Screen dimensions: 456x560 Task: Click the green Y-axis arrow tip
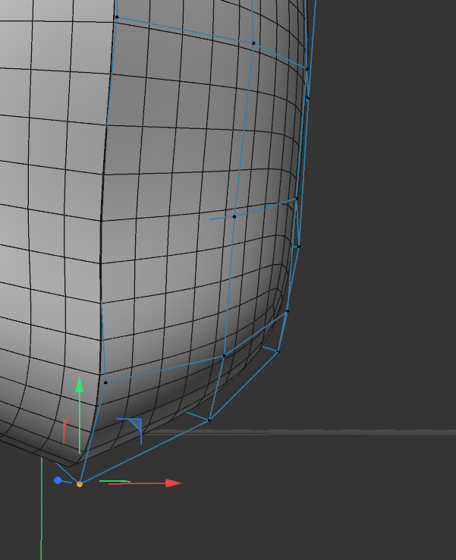[x=79, y=385]
